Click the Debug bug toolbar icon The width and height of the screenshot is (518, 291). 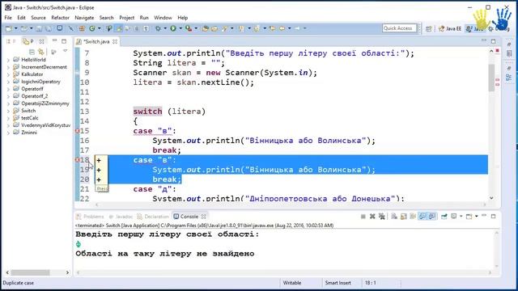(158, 29)
